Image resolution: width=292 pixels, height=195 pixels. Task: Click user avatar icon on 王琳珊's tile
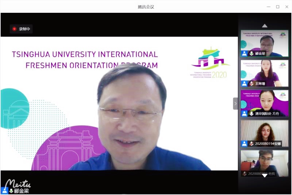(x=244, y=84)
